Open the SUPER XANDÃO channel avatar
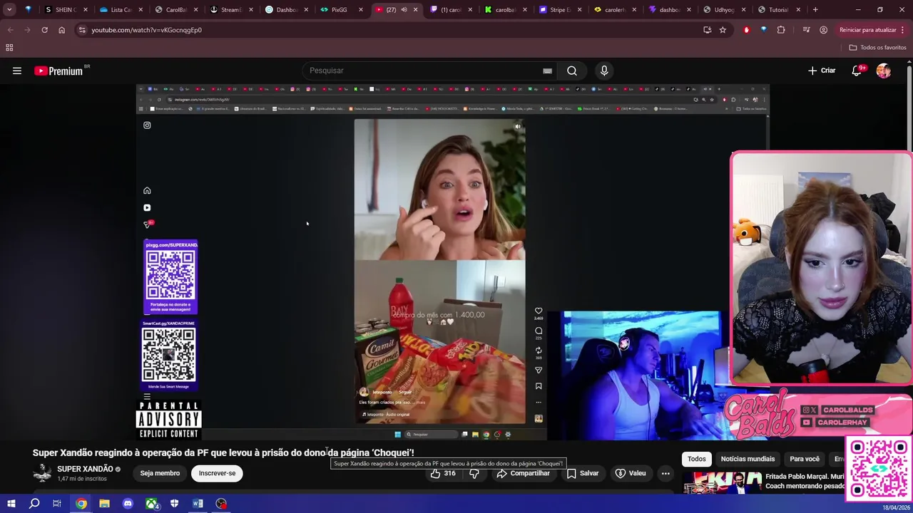 click(x=42, y=472)
